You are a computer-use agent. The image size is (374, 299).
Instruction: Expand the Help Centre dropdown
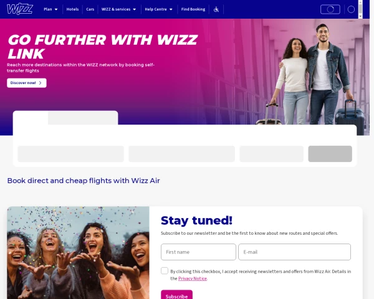(158, 9)
